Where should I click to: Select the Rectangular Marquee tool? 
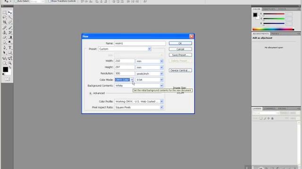tap(5, 13)
